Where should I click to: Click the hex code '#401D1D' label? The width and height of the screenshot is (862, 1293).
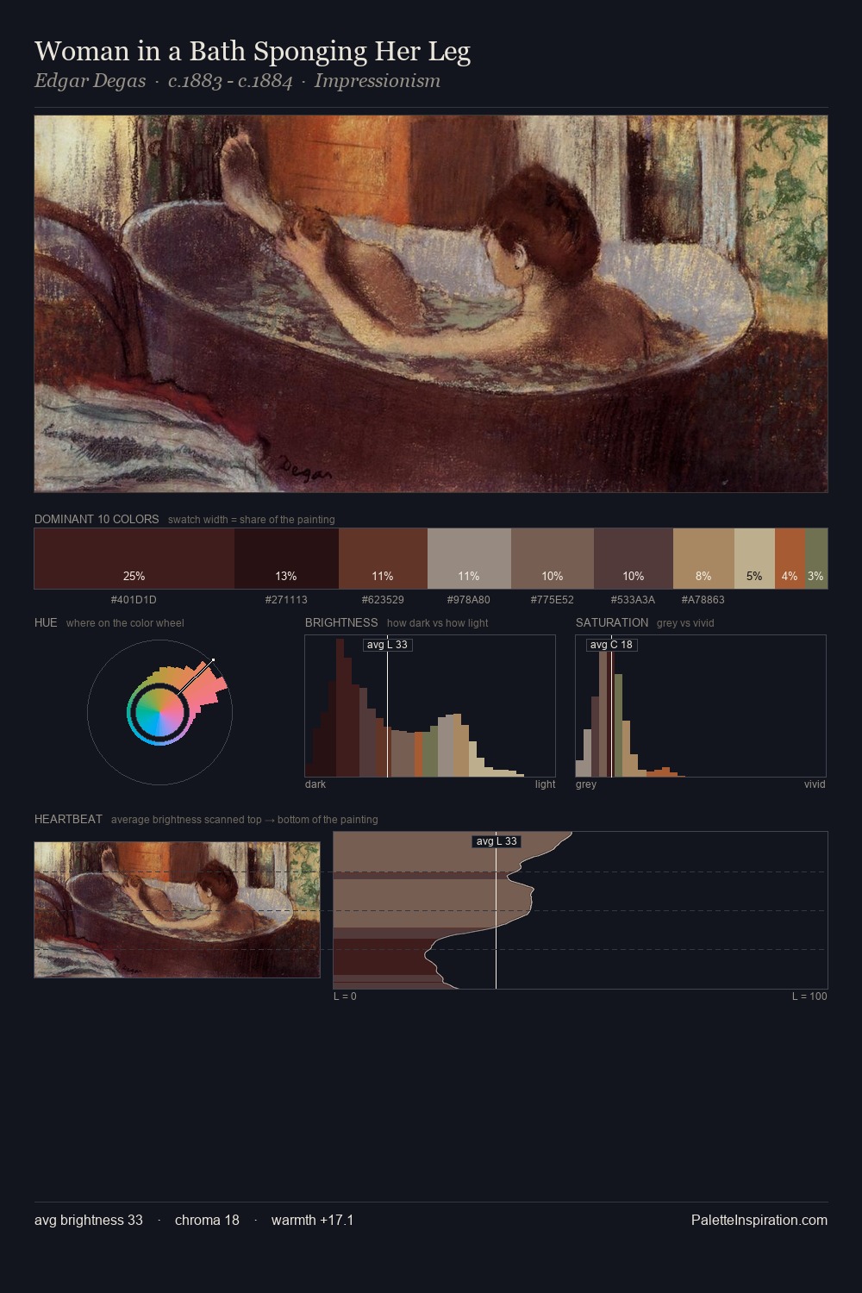coord(134,599)
